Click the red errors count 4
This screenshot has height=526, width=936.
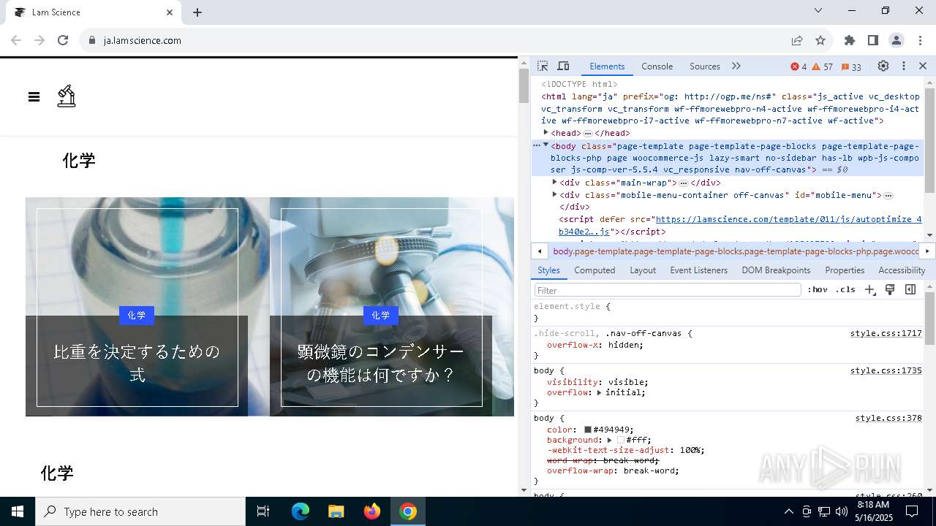pyautogui.click(x=799, y=66)
